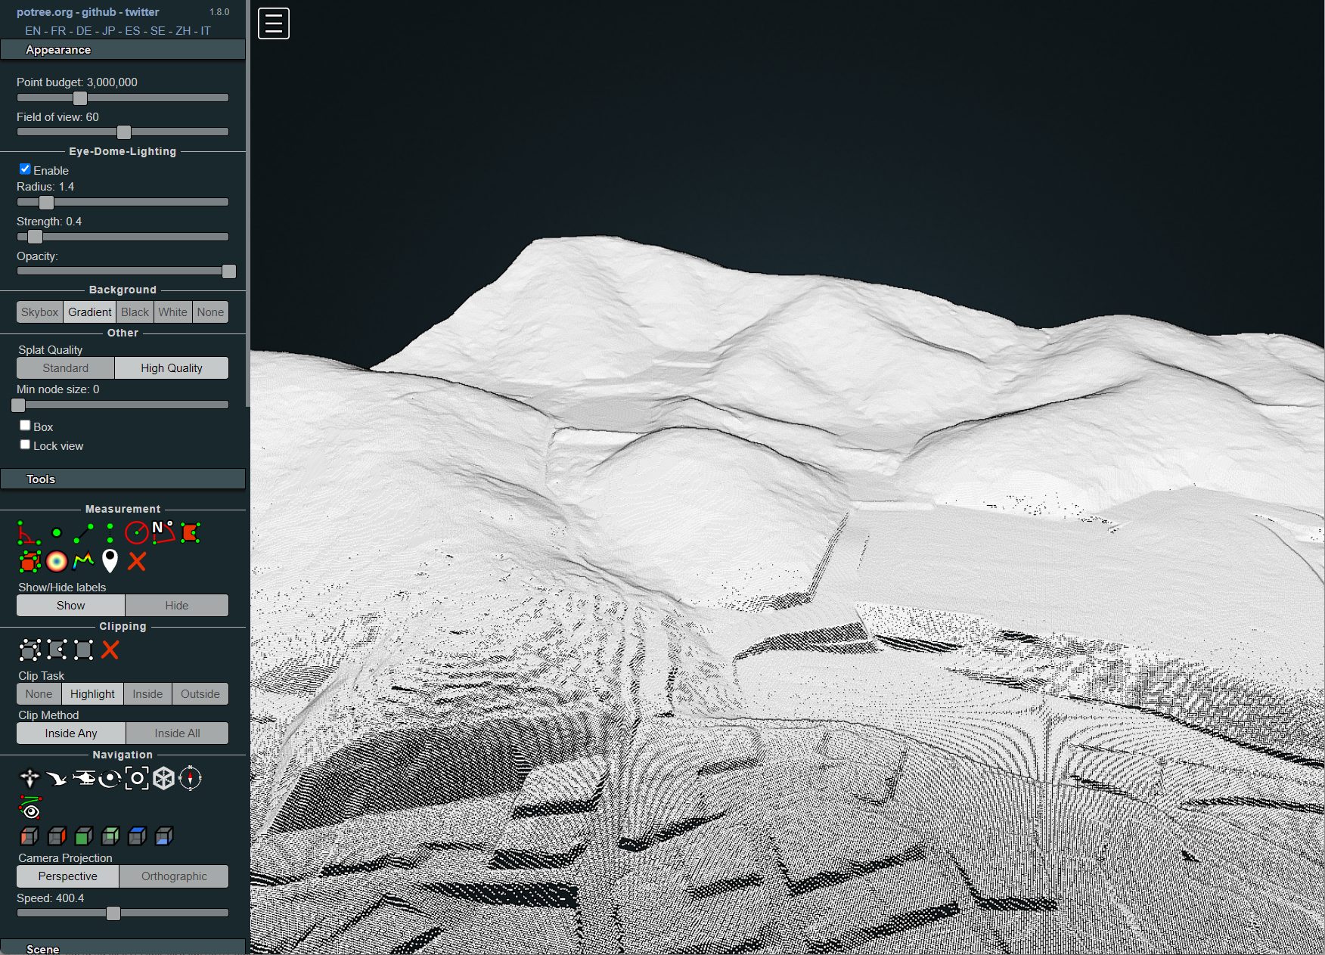The image size is (1325, 955).
Task: Click the full extent zoom icon
Action: (x=137, y=778)
